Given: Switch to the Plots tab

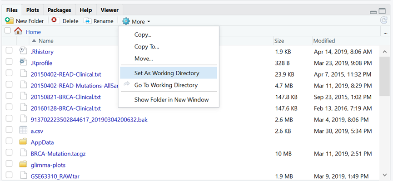Looking at the screenshot, I should [x=33, y=10].
